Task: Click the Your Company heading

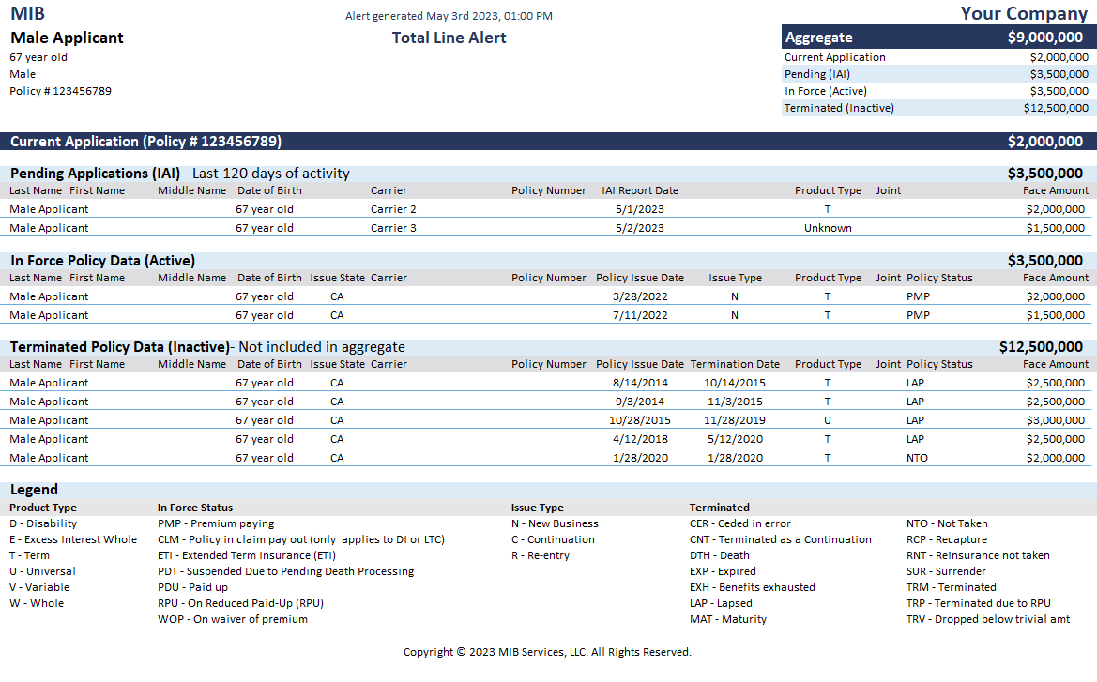Action: tap(1023, 13)
